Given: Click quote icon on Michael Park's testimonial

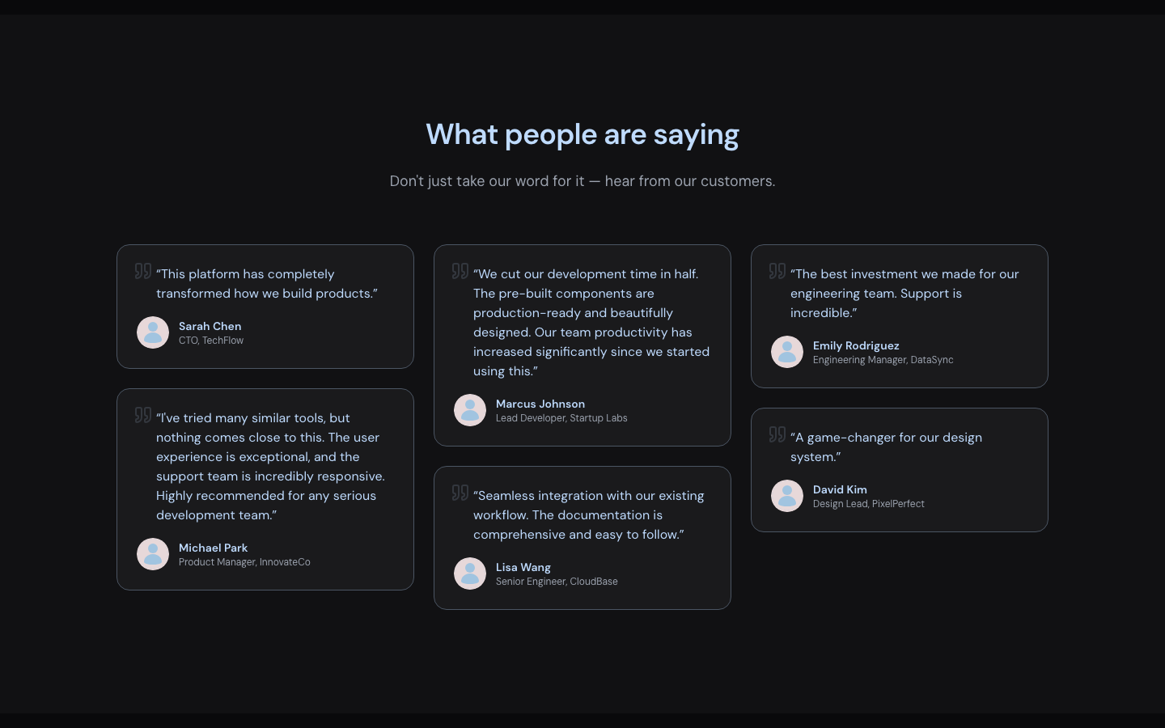Looking at the screenshot, I should (x=143, y=415).
